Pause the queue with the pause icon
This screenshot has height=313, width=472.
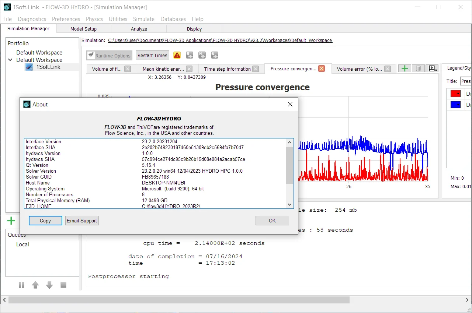pyautogui.click(x=21, y=285)
